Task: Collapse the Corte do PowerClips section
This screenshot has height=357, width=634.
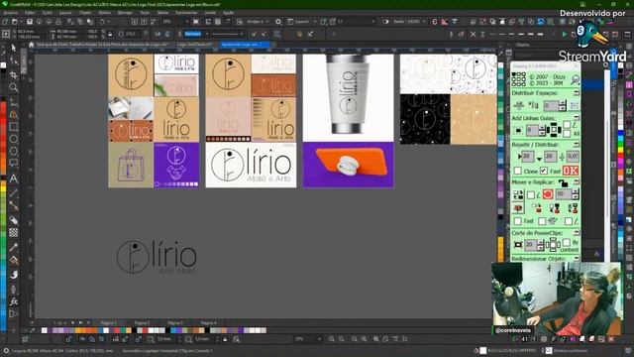Action: point(577,233)
